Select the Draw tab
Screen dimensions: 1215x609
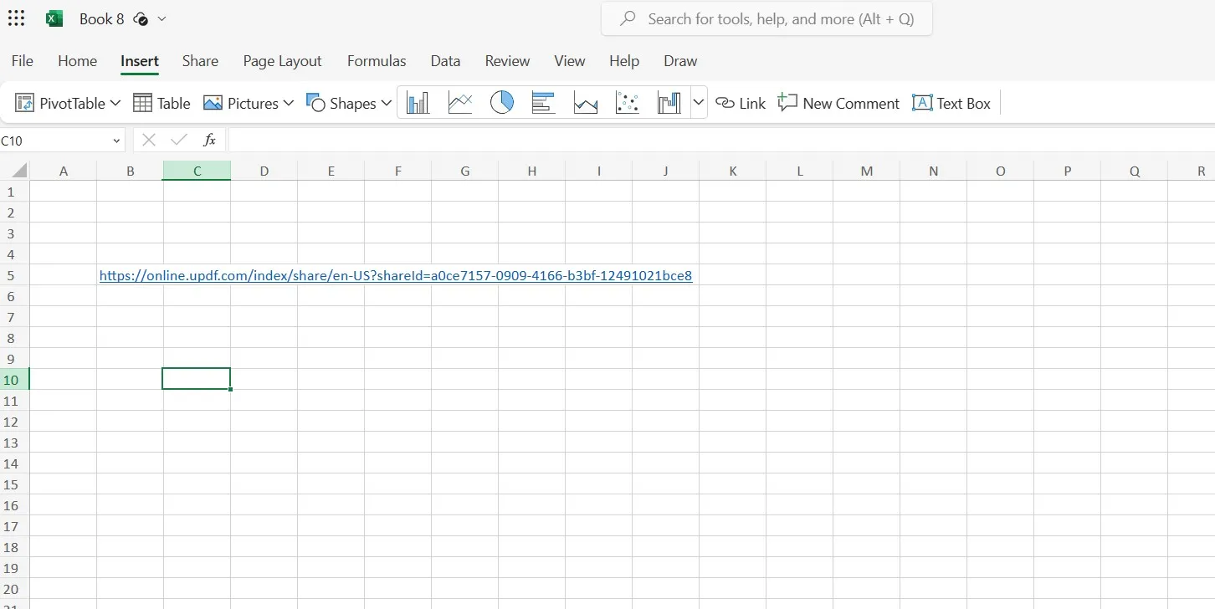[680, 61]
